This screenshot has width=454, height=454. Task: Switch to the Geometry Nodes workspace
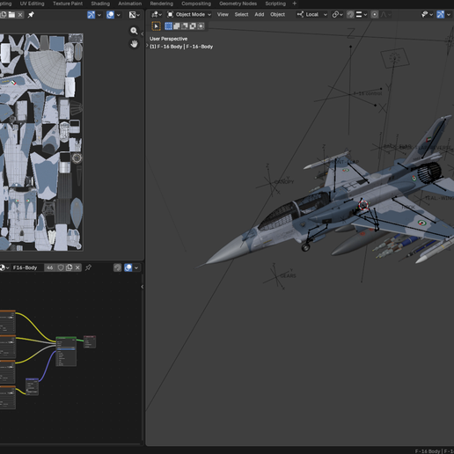tap(238, 4)
